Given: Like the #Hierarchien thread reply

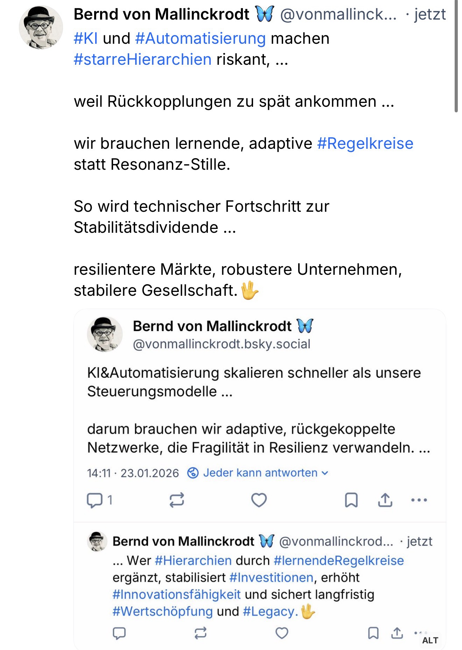Looking at the screenshot, I should pyautogui.click(x=282, y=633).
